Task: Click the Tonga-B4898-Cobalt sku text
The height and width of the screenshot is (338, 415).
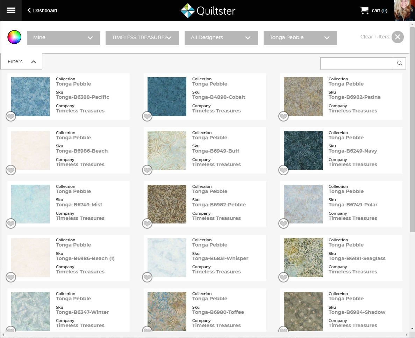Action: point(219,97)
